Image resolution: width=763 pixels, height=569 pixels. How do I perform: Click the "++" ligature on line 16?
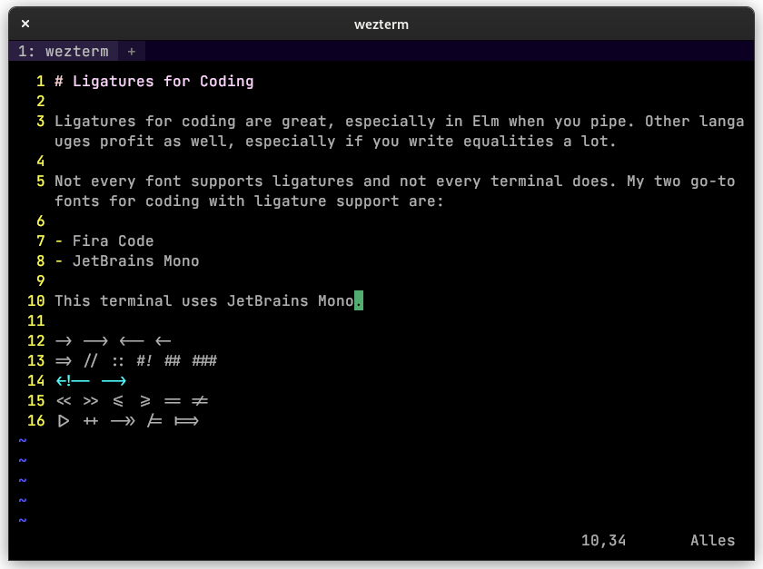point(91,421)
